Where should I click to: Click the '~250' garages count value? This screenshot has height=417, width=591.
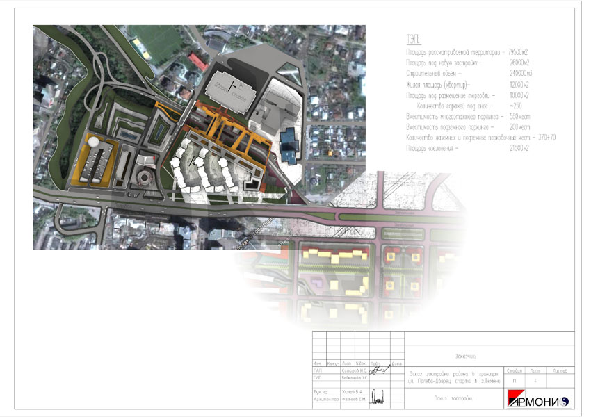(516, 106)
